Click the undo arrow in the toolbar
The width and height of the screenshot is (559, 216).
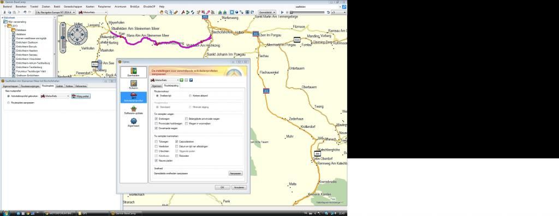pyautogui.click(x=25, y=12)
